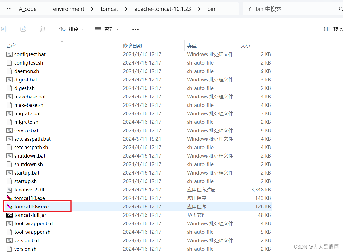This screenshot has height=252, width=343.
Task: Click the 48 KB size cell
Action: pos(264,215)
